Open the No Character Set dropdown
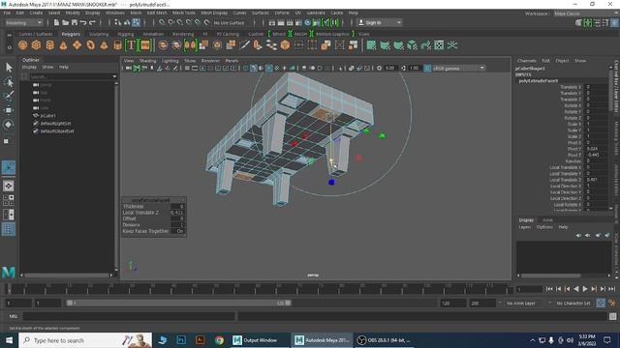Viewport: 620px width, 348px height. point(573,303)
